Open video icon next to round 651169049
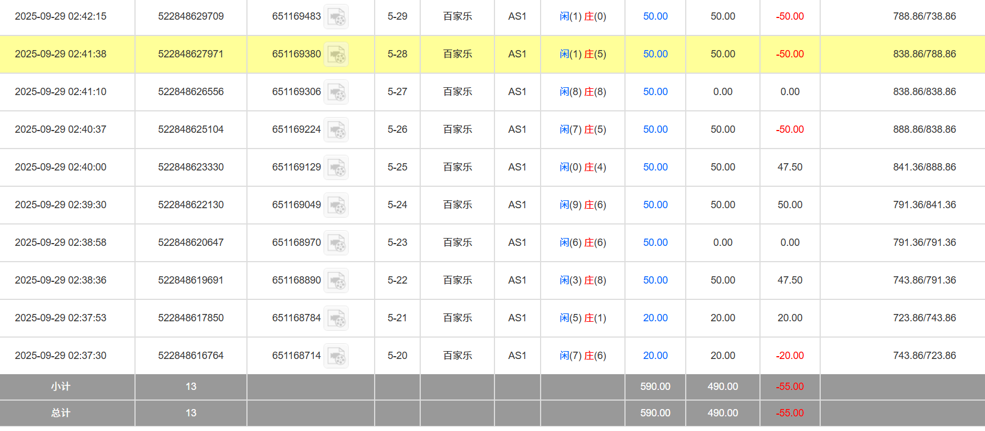 (336, 205)
